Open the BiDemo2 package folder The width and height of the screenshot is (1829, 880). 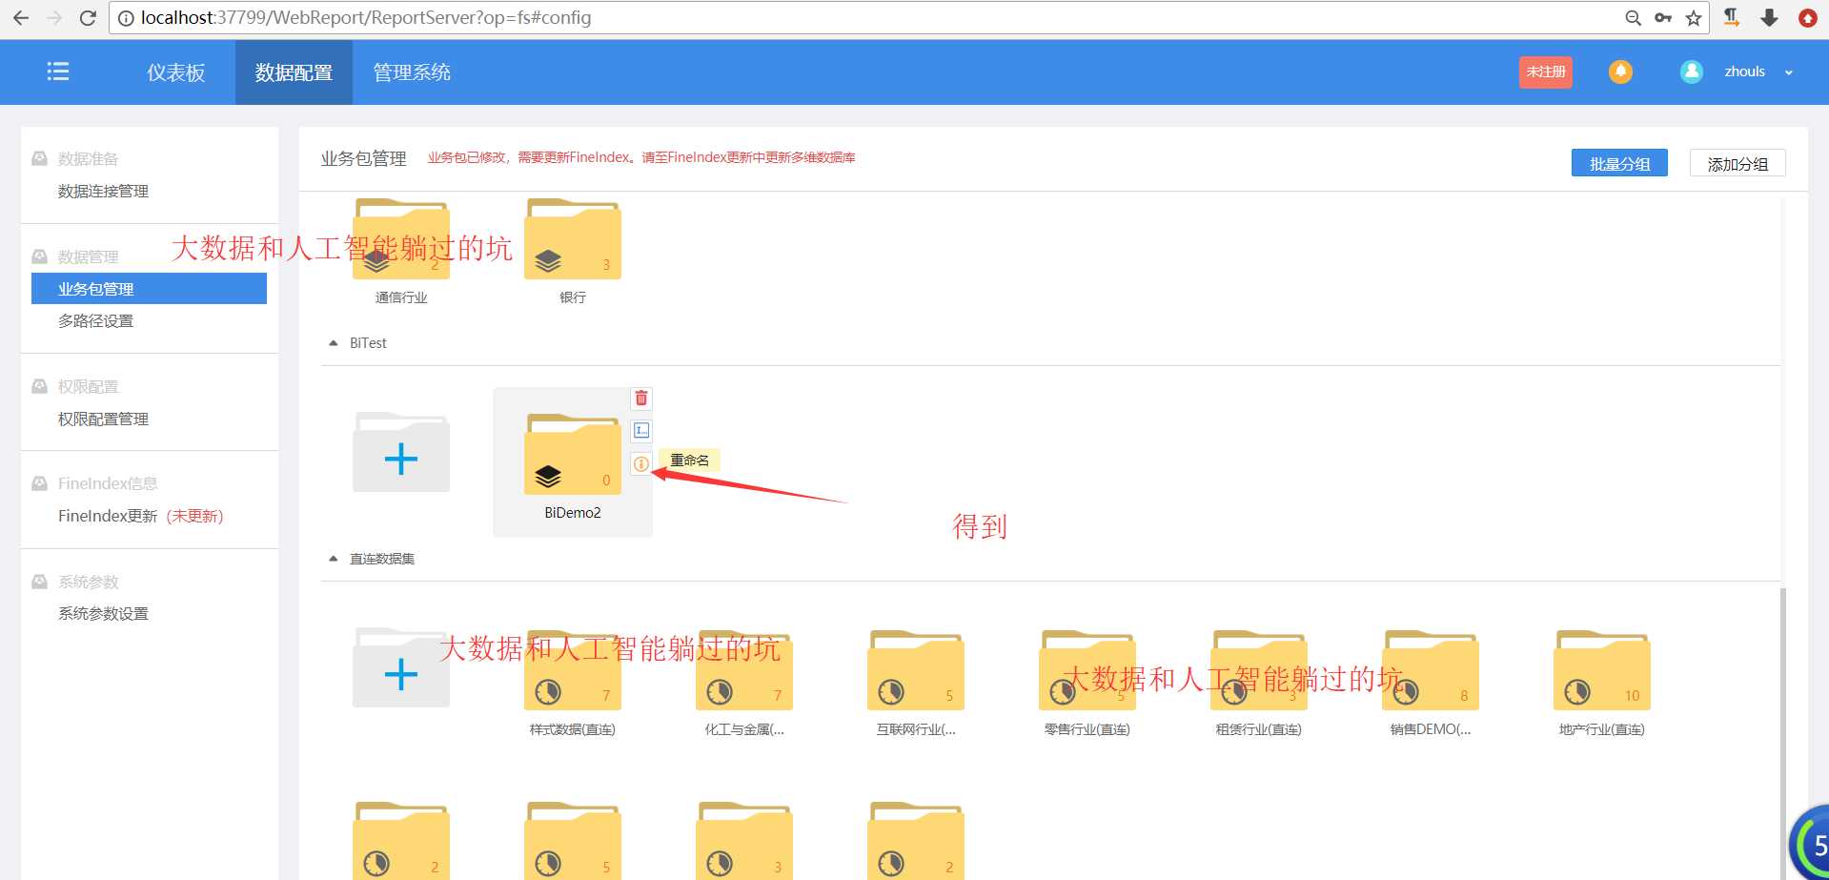573,454
